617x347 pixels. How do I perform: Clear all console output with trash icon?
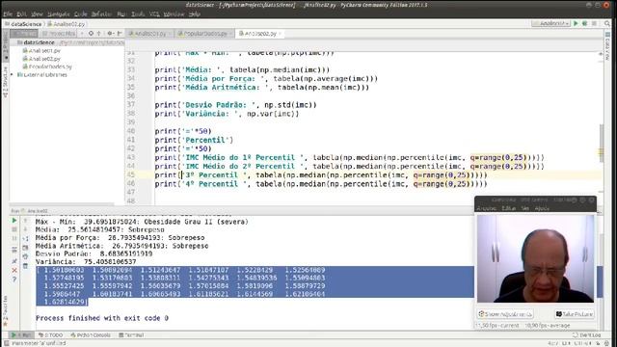(x=25, y=266)
